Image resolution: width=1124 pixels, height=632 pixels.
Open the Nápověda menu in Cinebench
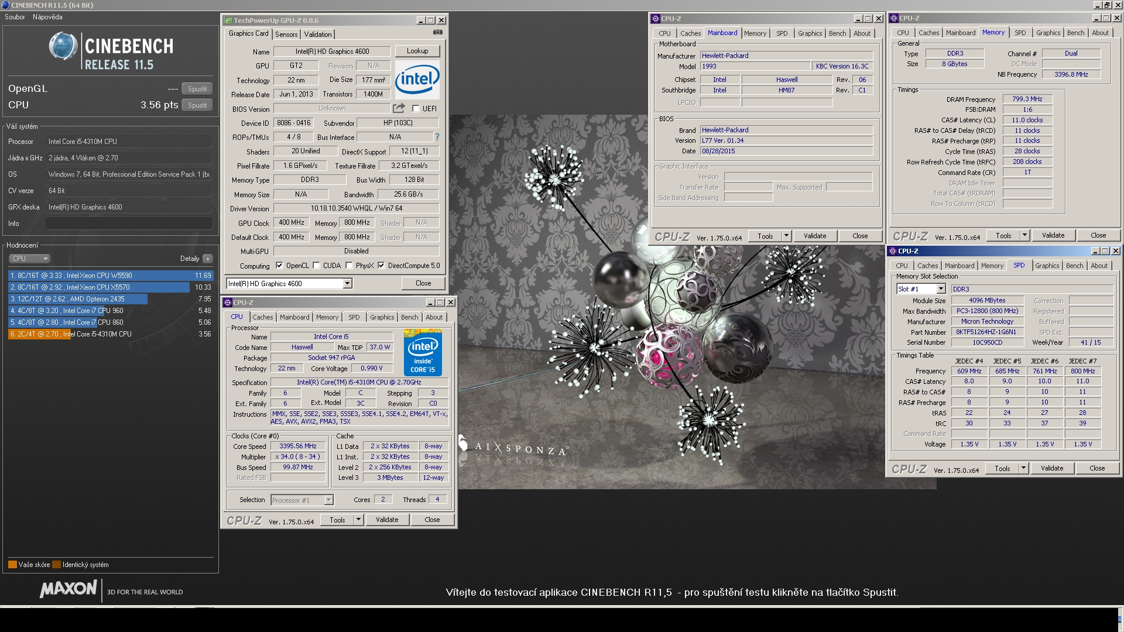(x=47, y=17)
